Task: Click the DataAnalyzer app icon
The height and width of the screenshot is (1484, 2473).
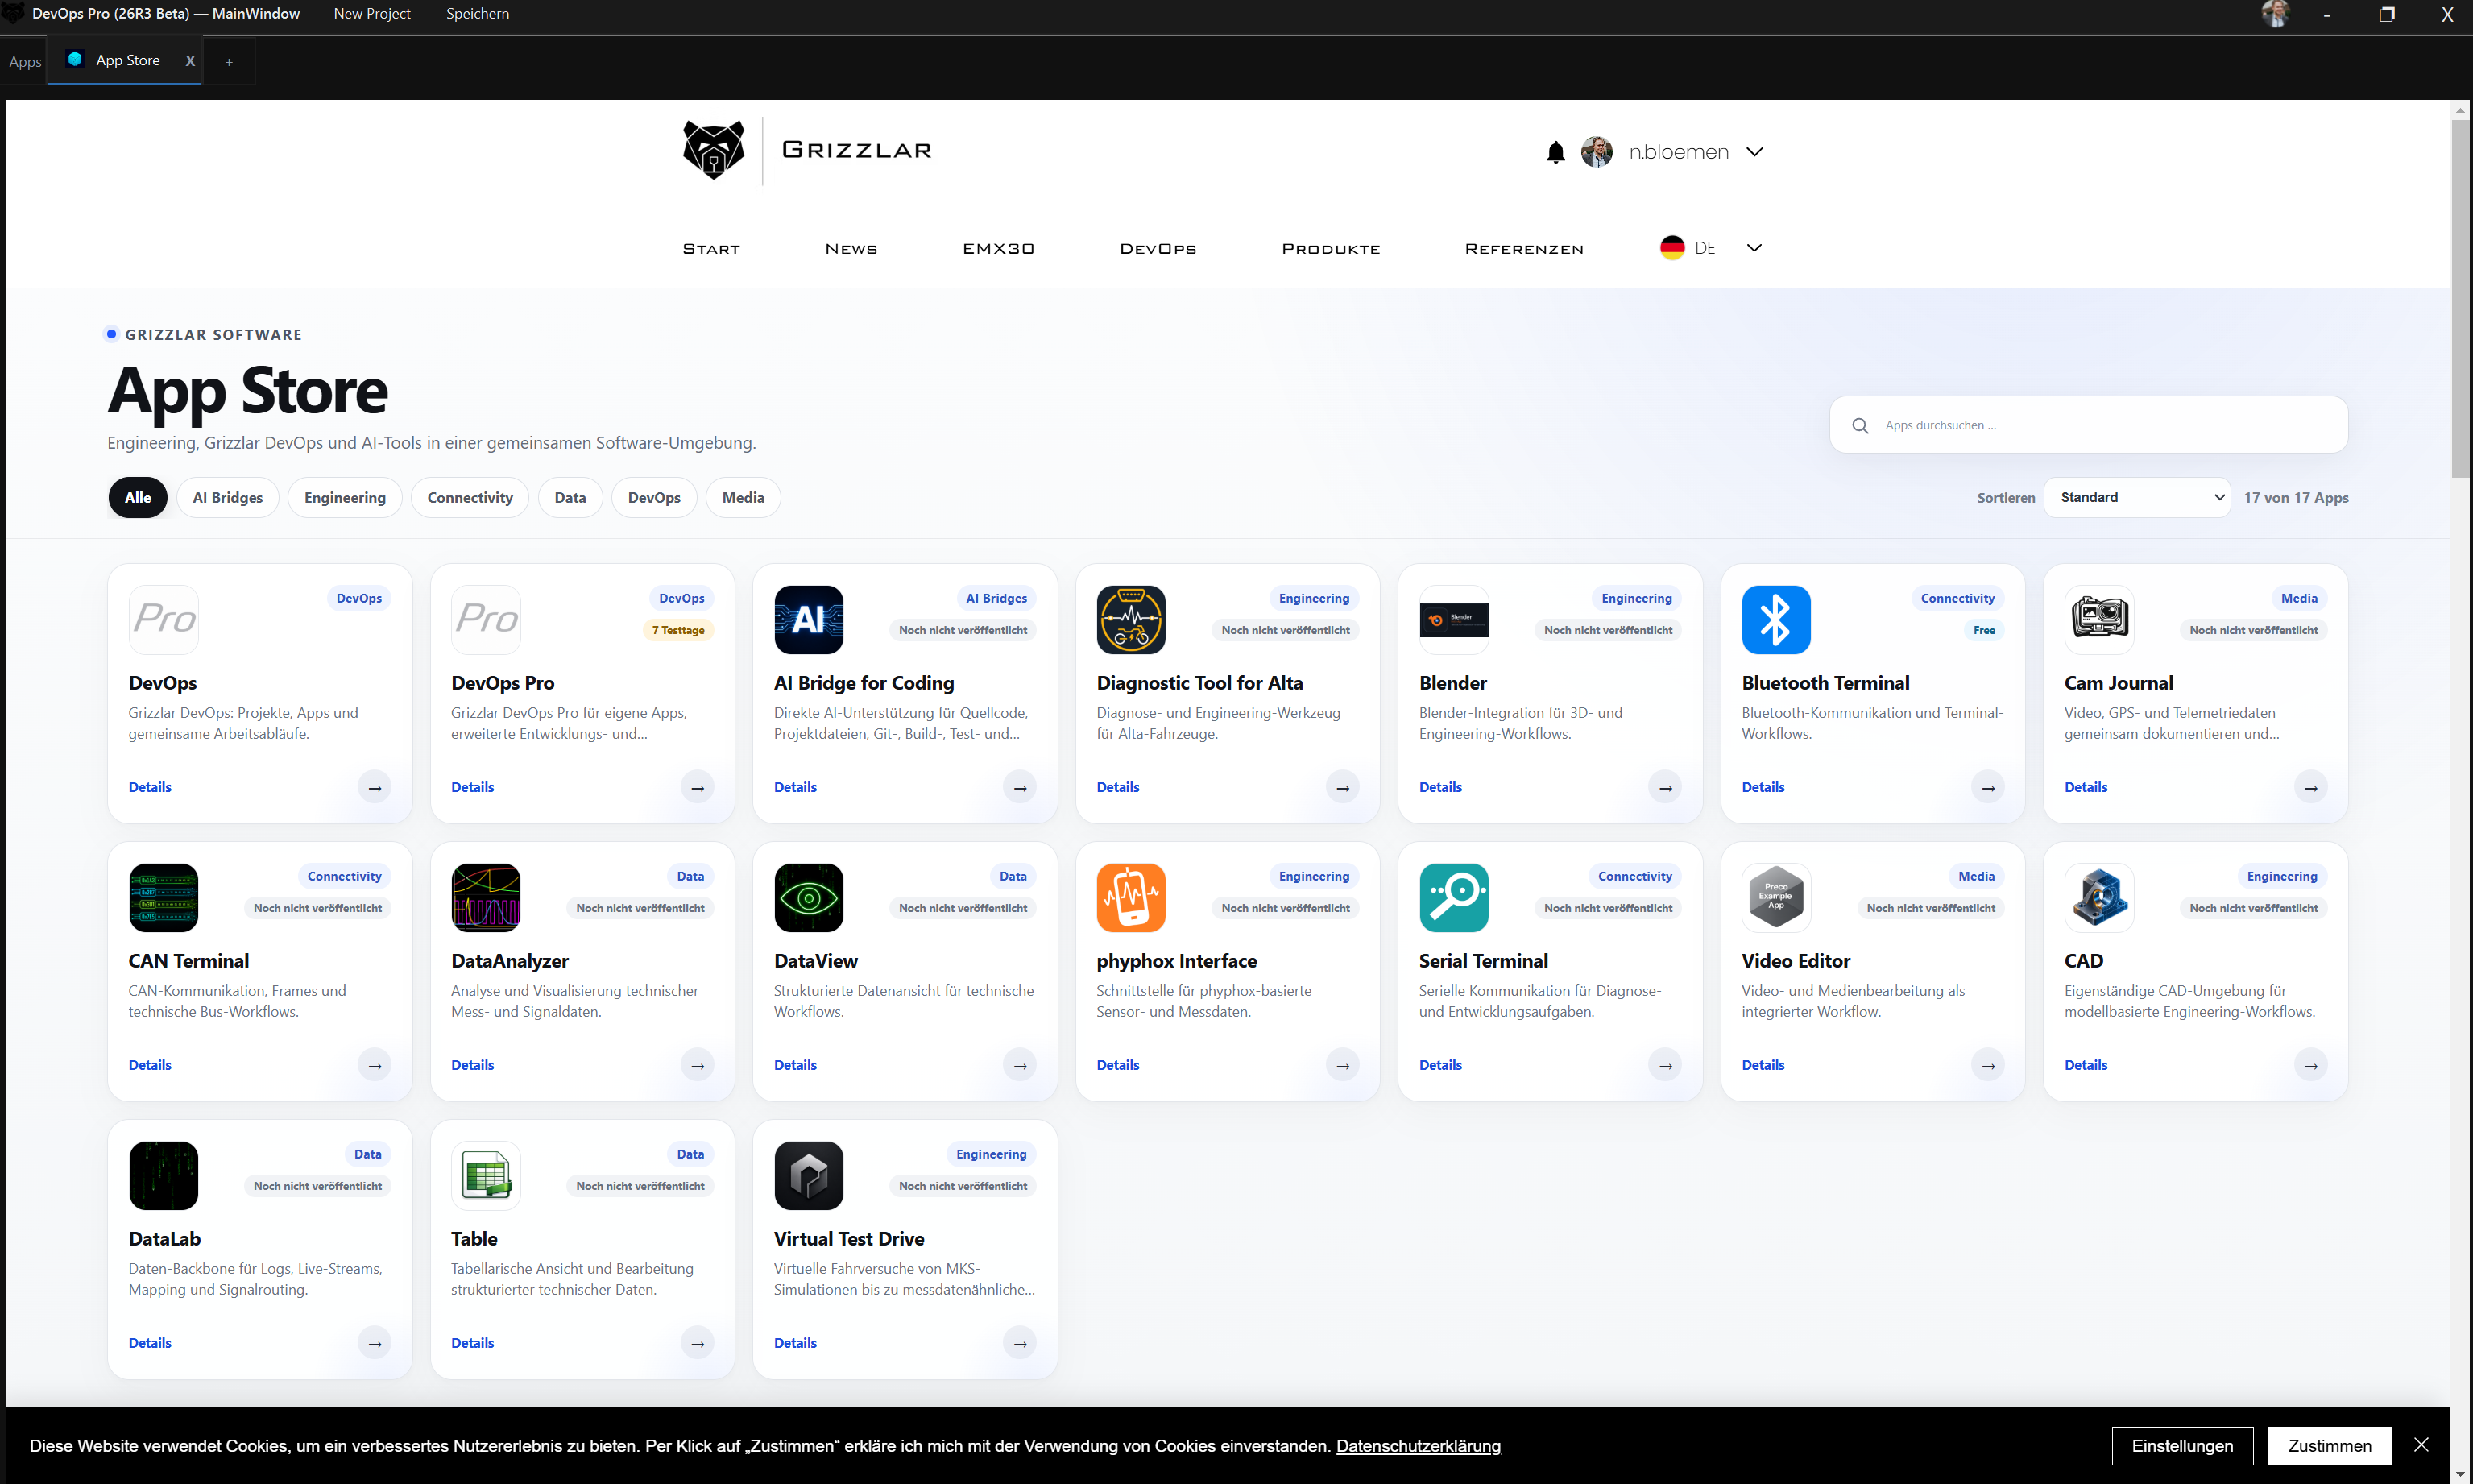Action: (x=486, y=898)
